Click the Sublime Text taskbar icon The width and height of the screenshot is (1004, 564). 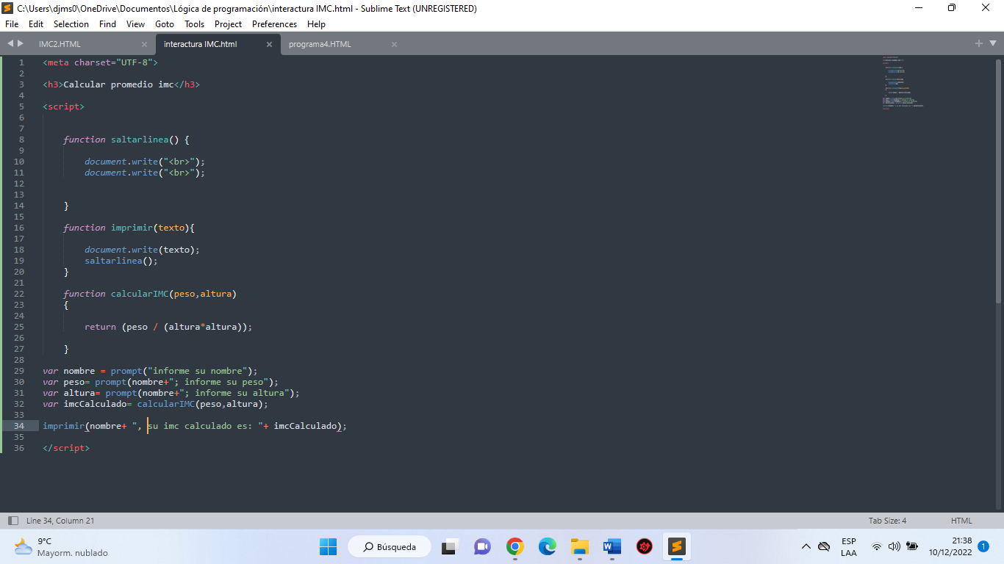(x=677, y=546)
